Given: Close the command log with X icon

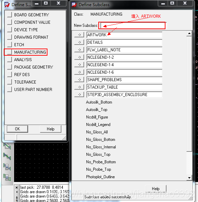Looking at the screenshot, I should click(17, 187).
